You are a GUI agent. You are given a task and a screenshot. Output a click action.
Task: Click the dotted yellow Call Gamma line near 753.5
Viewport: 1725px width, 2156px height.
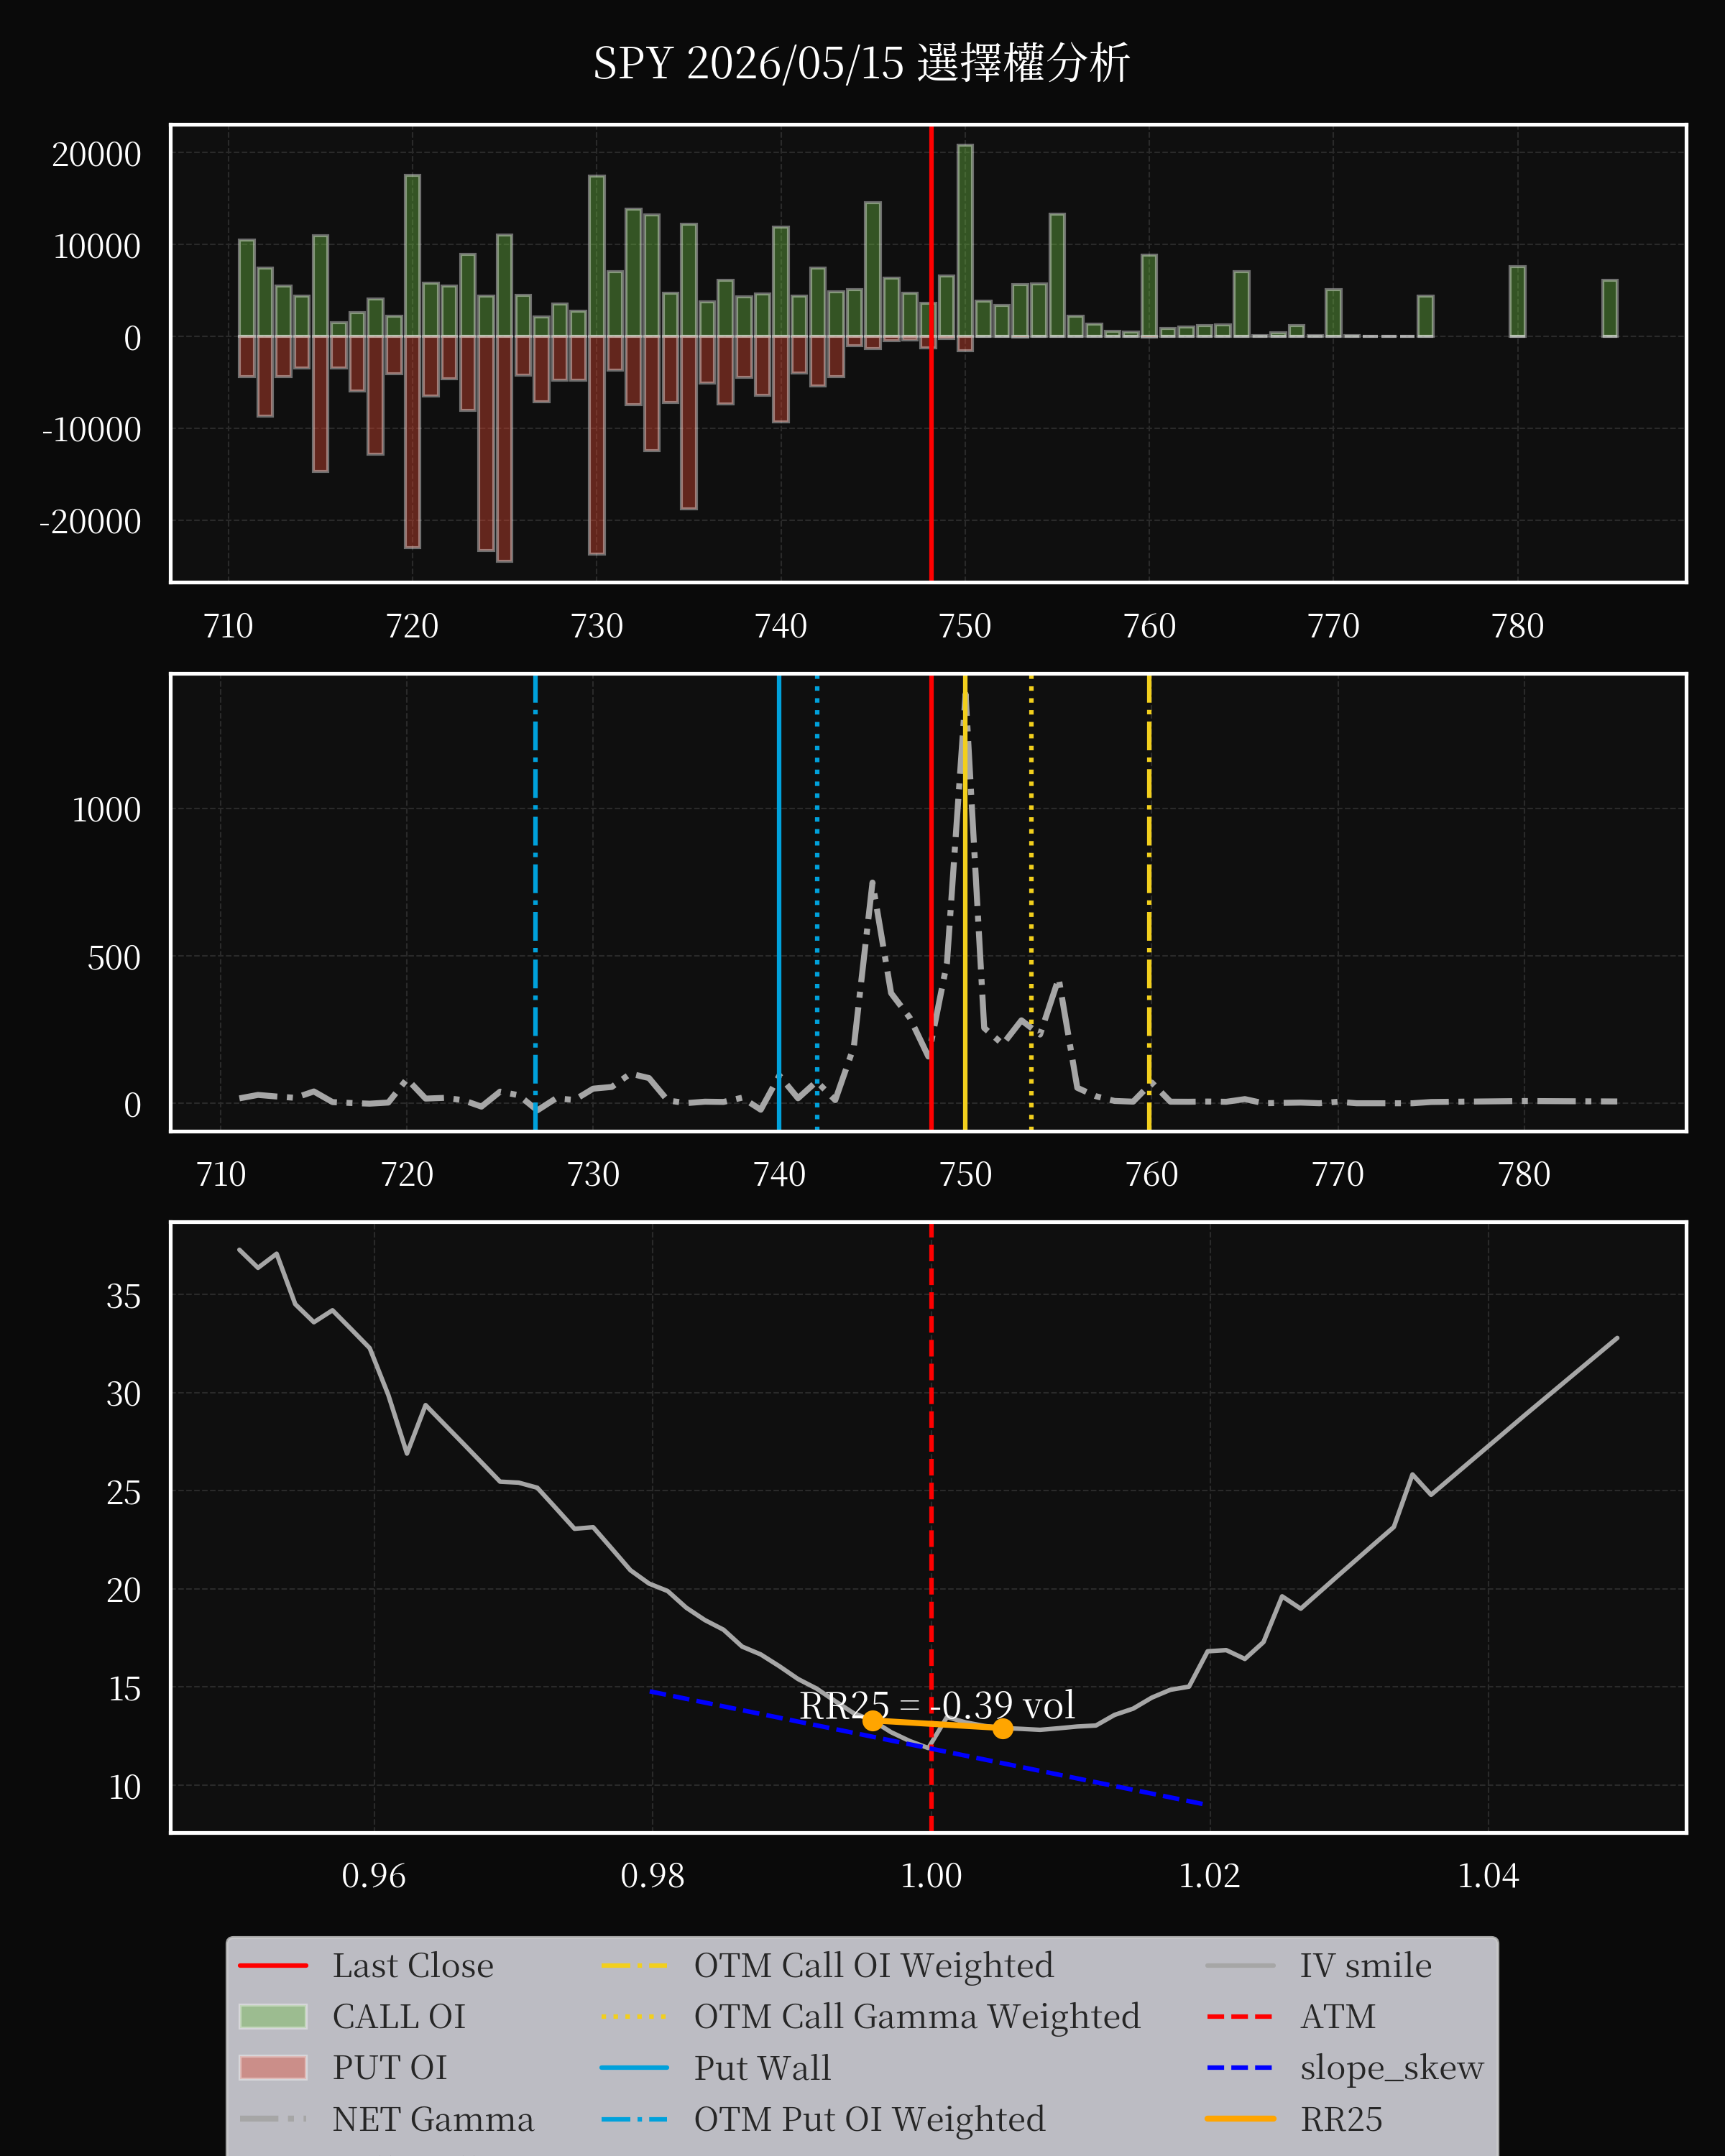tap(1031, 902)
